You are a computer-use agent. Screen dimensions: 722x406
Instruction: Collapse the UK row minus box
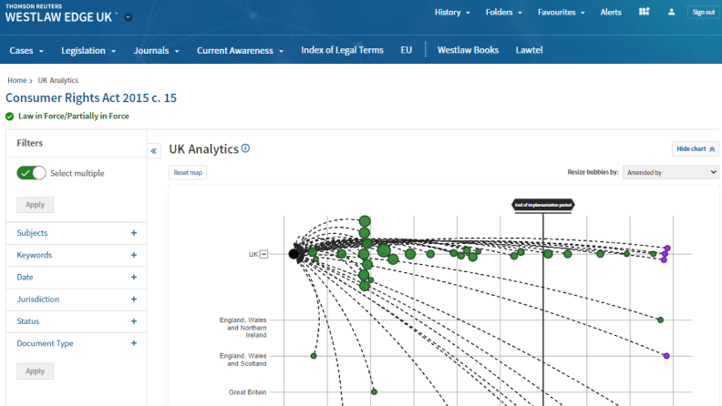(264, 254)
